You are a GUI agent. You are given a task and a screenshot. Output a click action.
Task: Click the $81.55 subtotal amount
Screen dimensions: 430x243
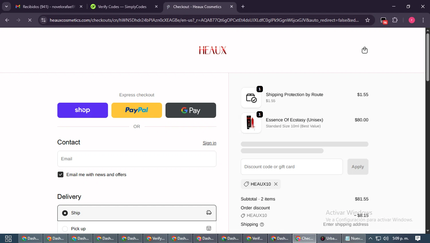pos(361,199)
